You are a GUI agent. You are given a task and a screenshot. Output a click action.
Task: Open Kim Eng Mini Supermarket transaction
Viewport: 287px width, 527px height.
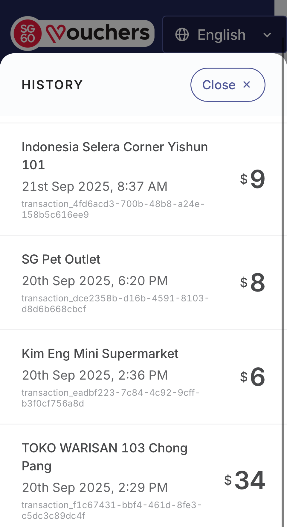click(100, 354)
